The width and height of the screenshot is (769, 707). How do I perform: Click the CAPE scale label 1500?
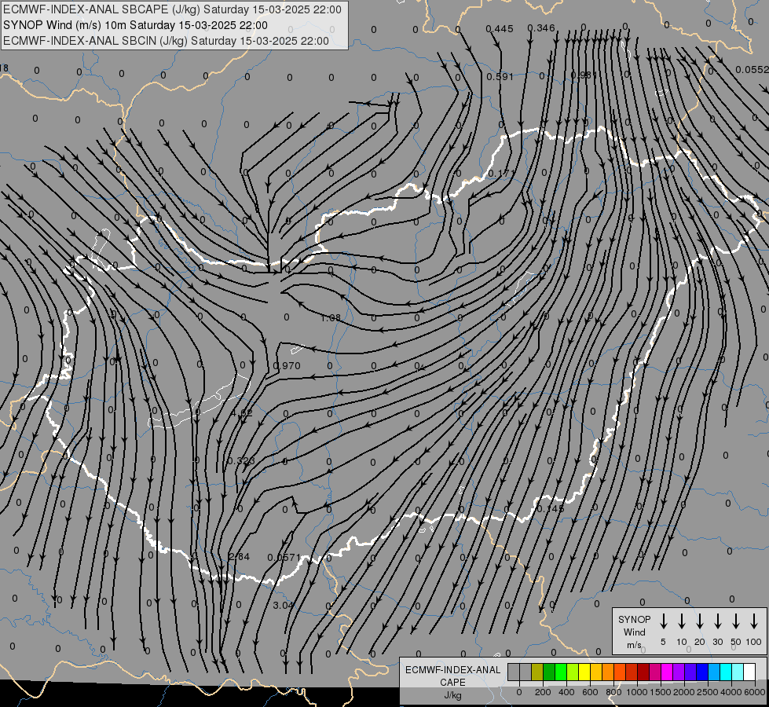[x=661, y=692]
